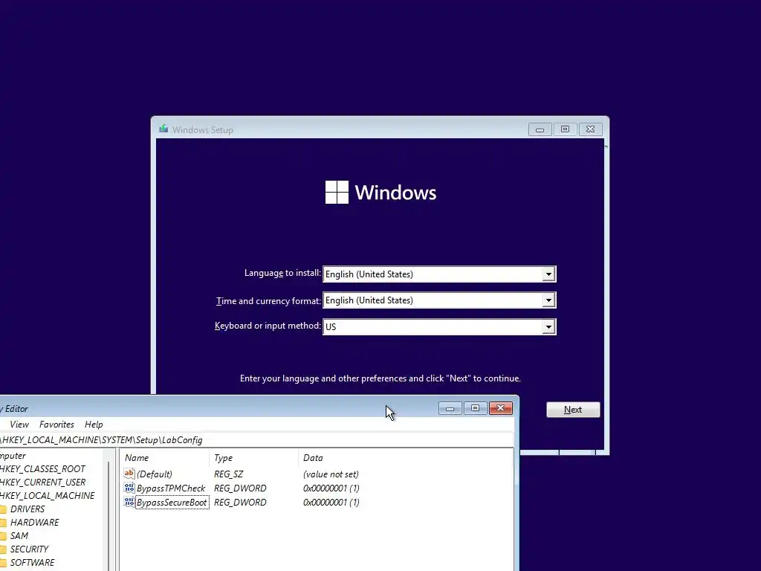Select the BypassSecureBoot value name
Image resolution: width=761 pixels, height=571 pixels.
click(x=172, y=502)
